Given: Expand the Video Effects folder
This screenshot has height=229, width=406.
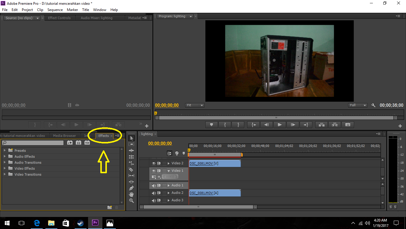Looking at the screenshot, I should [5, 168].
